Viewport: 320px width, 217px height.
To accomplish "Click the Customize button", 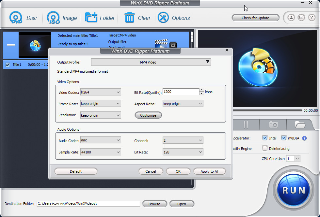I will [148, 115].
